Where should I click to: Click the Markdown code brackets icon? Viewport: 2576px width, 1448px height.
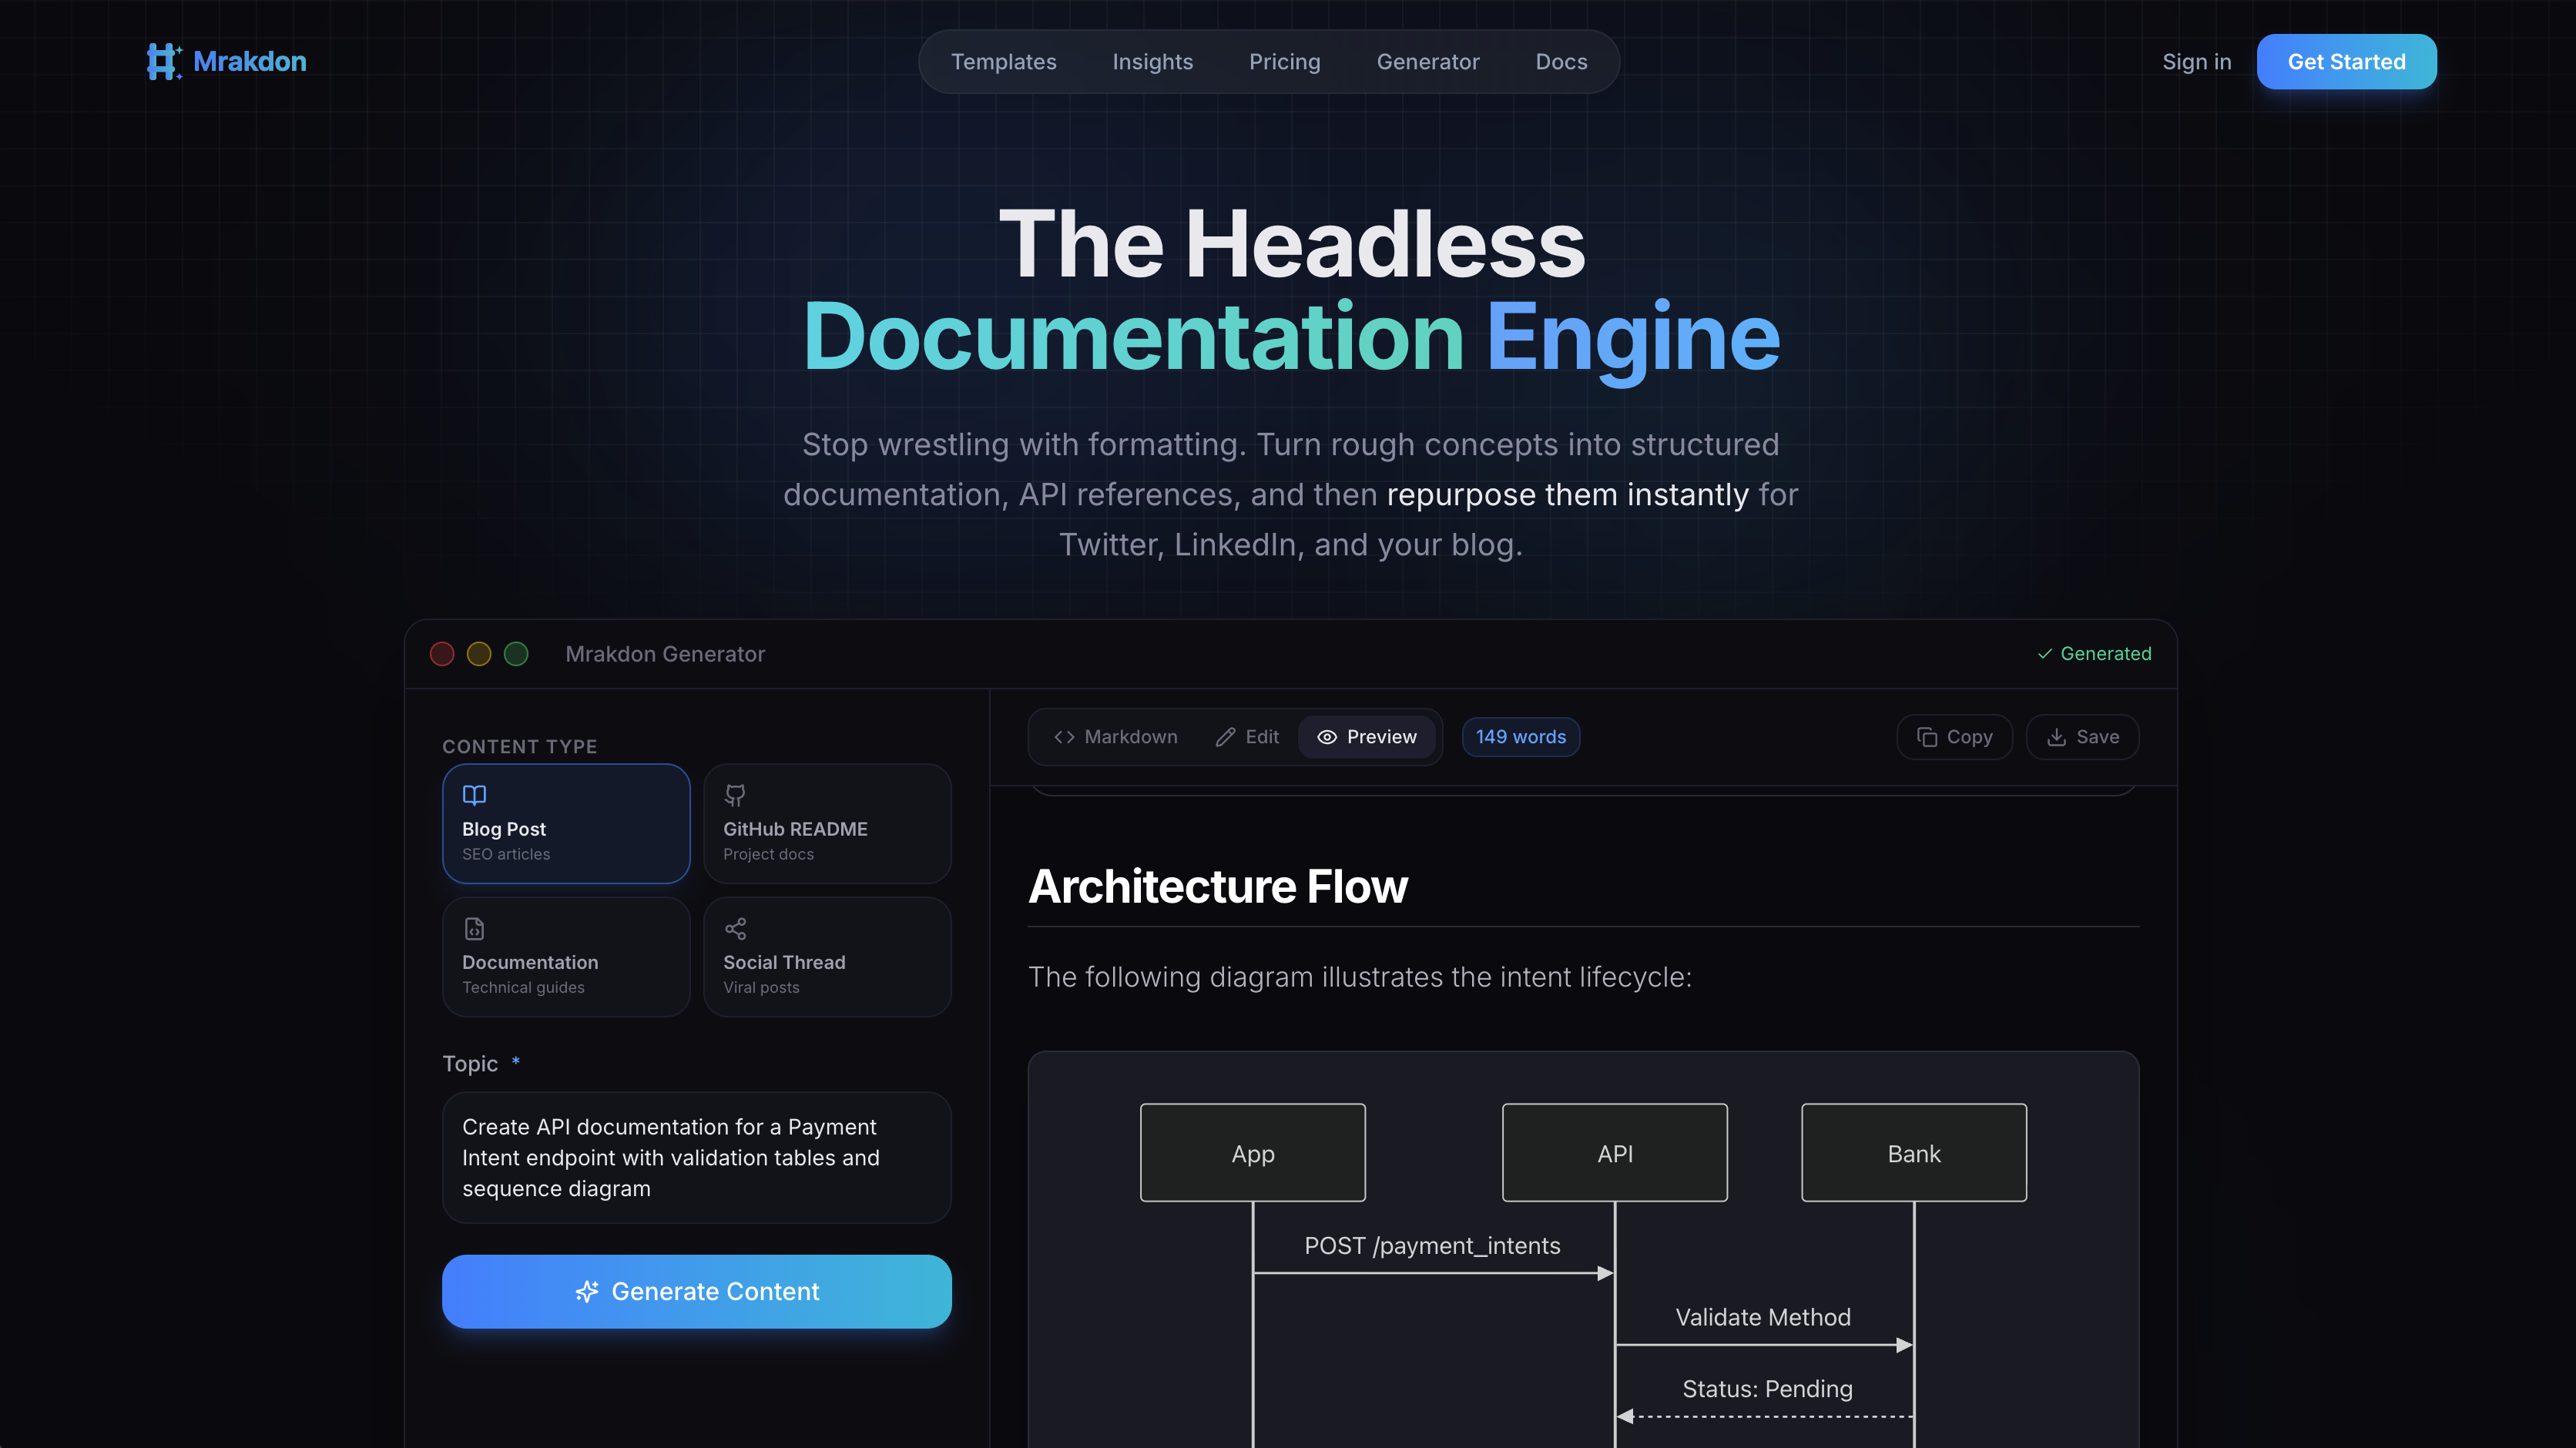(x=1064, y=737)
